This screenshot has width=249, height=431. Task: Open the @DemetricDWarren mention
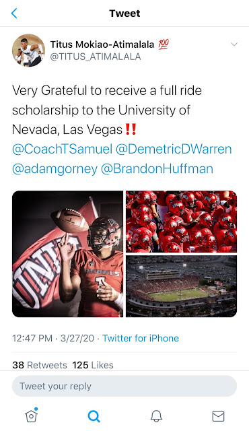coord(174,150)
